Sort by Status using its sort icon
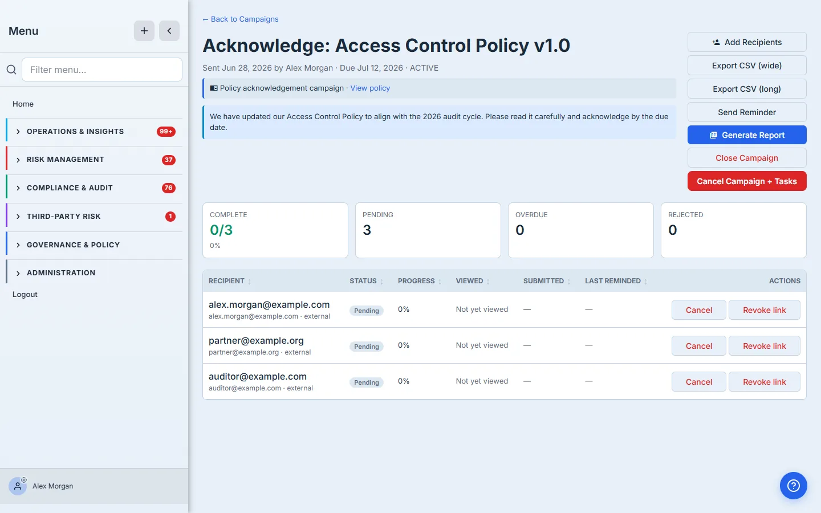The height and width of the screenshot is (513, 821). point(381,282)
